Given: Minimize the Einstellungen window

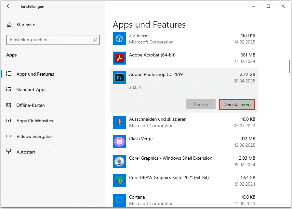Looking at the screenshot, I should click(x=253, y=6).
